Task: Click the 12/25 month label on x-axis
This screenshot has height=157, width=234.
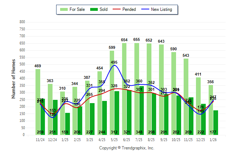Action: (201, 139)
